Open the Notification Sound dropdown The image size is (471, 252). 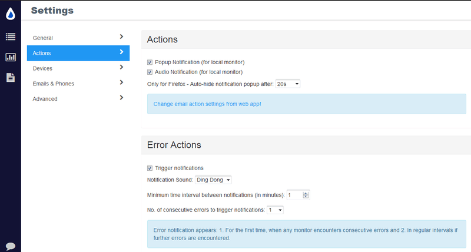(214, 180)
